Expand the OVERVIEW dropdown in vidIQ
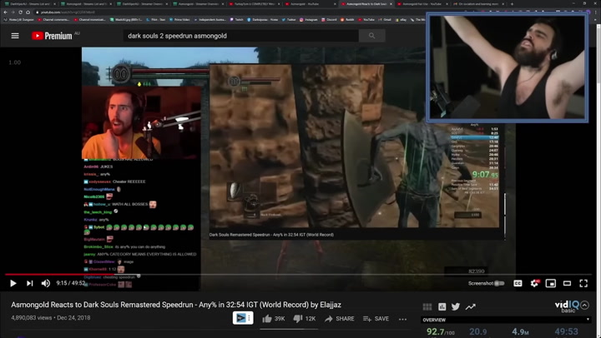601x338 pixels. tap(506, 320)
